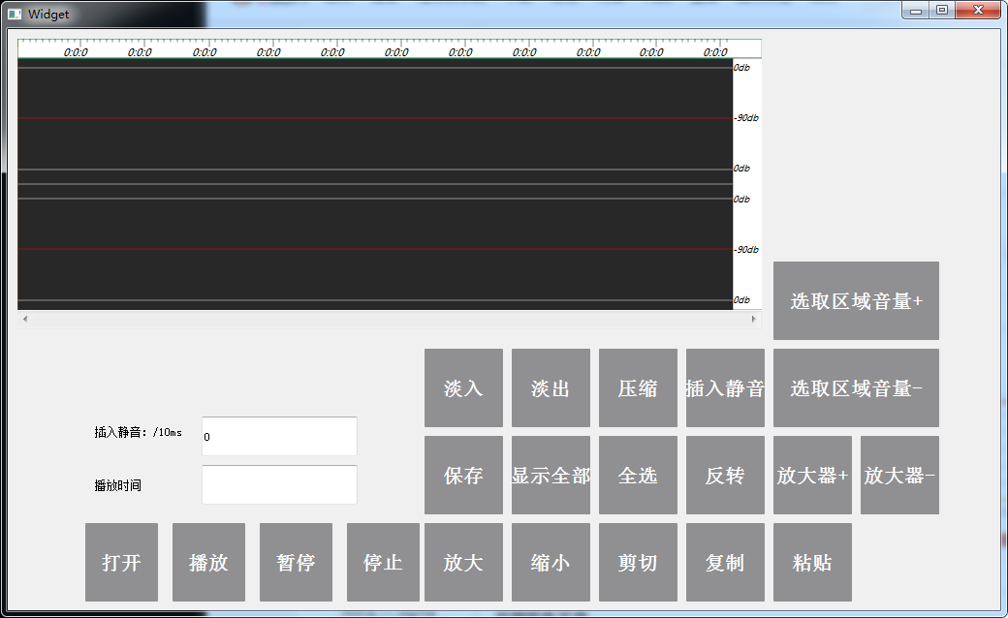This screenshot has height=618, width=1008.
Task: Apply fade in with 淡入
Action: tap(463, 387)
